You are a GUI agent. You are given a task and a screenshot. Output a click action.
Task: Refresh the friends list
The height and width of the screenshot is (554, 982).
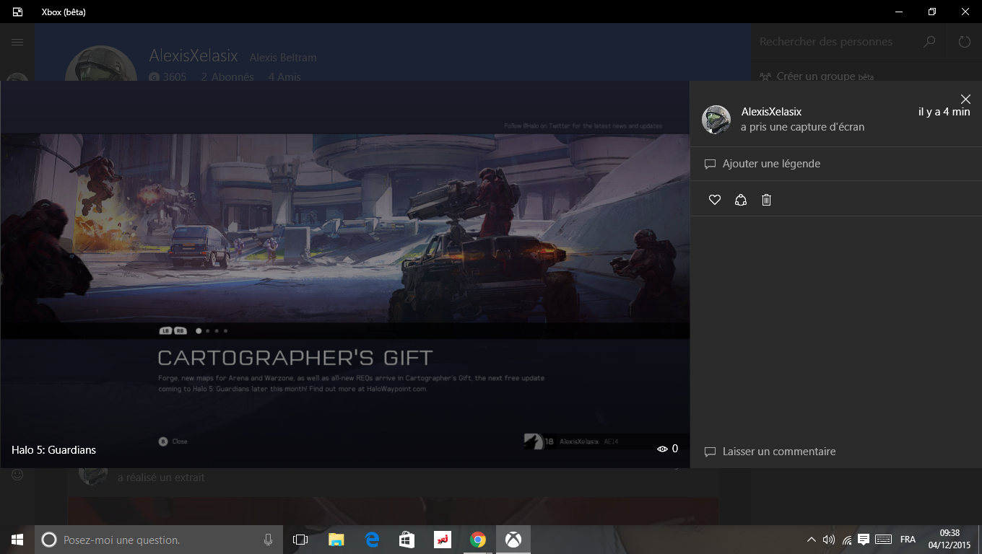point(964,42)
